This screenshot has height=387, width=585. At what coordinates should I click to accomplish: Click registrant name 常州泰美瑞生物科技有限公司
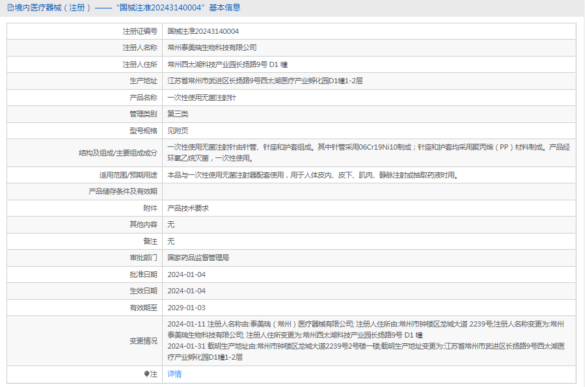[212, 47]
